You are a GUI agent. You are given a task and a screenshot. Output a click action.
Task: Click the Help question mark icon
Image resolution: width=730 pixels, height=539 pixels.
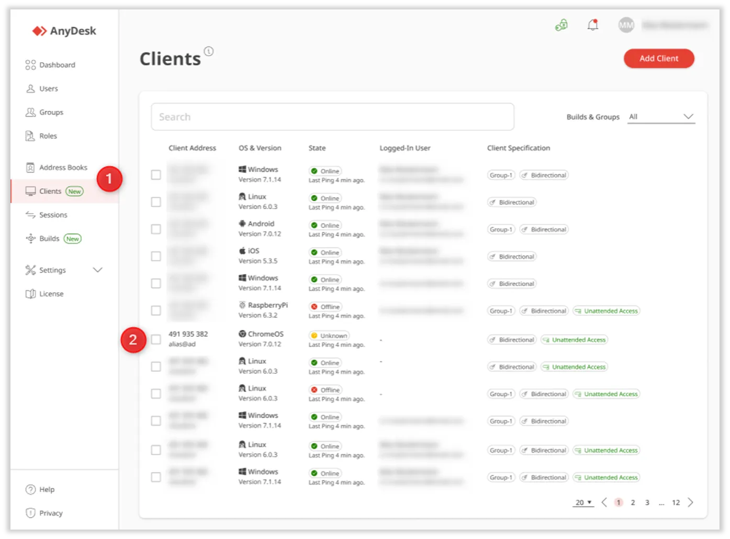(30, 489)
